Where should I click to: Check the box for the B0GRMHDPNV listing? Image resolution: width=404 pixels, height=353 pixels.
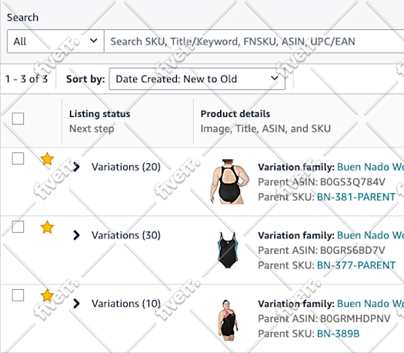[x=18, y=295]
